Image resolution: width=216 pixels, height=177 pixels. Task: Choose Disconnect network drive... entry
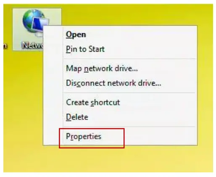tap(113, 83)
